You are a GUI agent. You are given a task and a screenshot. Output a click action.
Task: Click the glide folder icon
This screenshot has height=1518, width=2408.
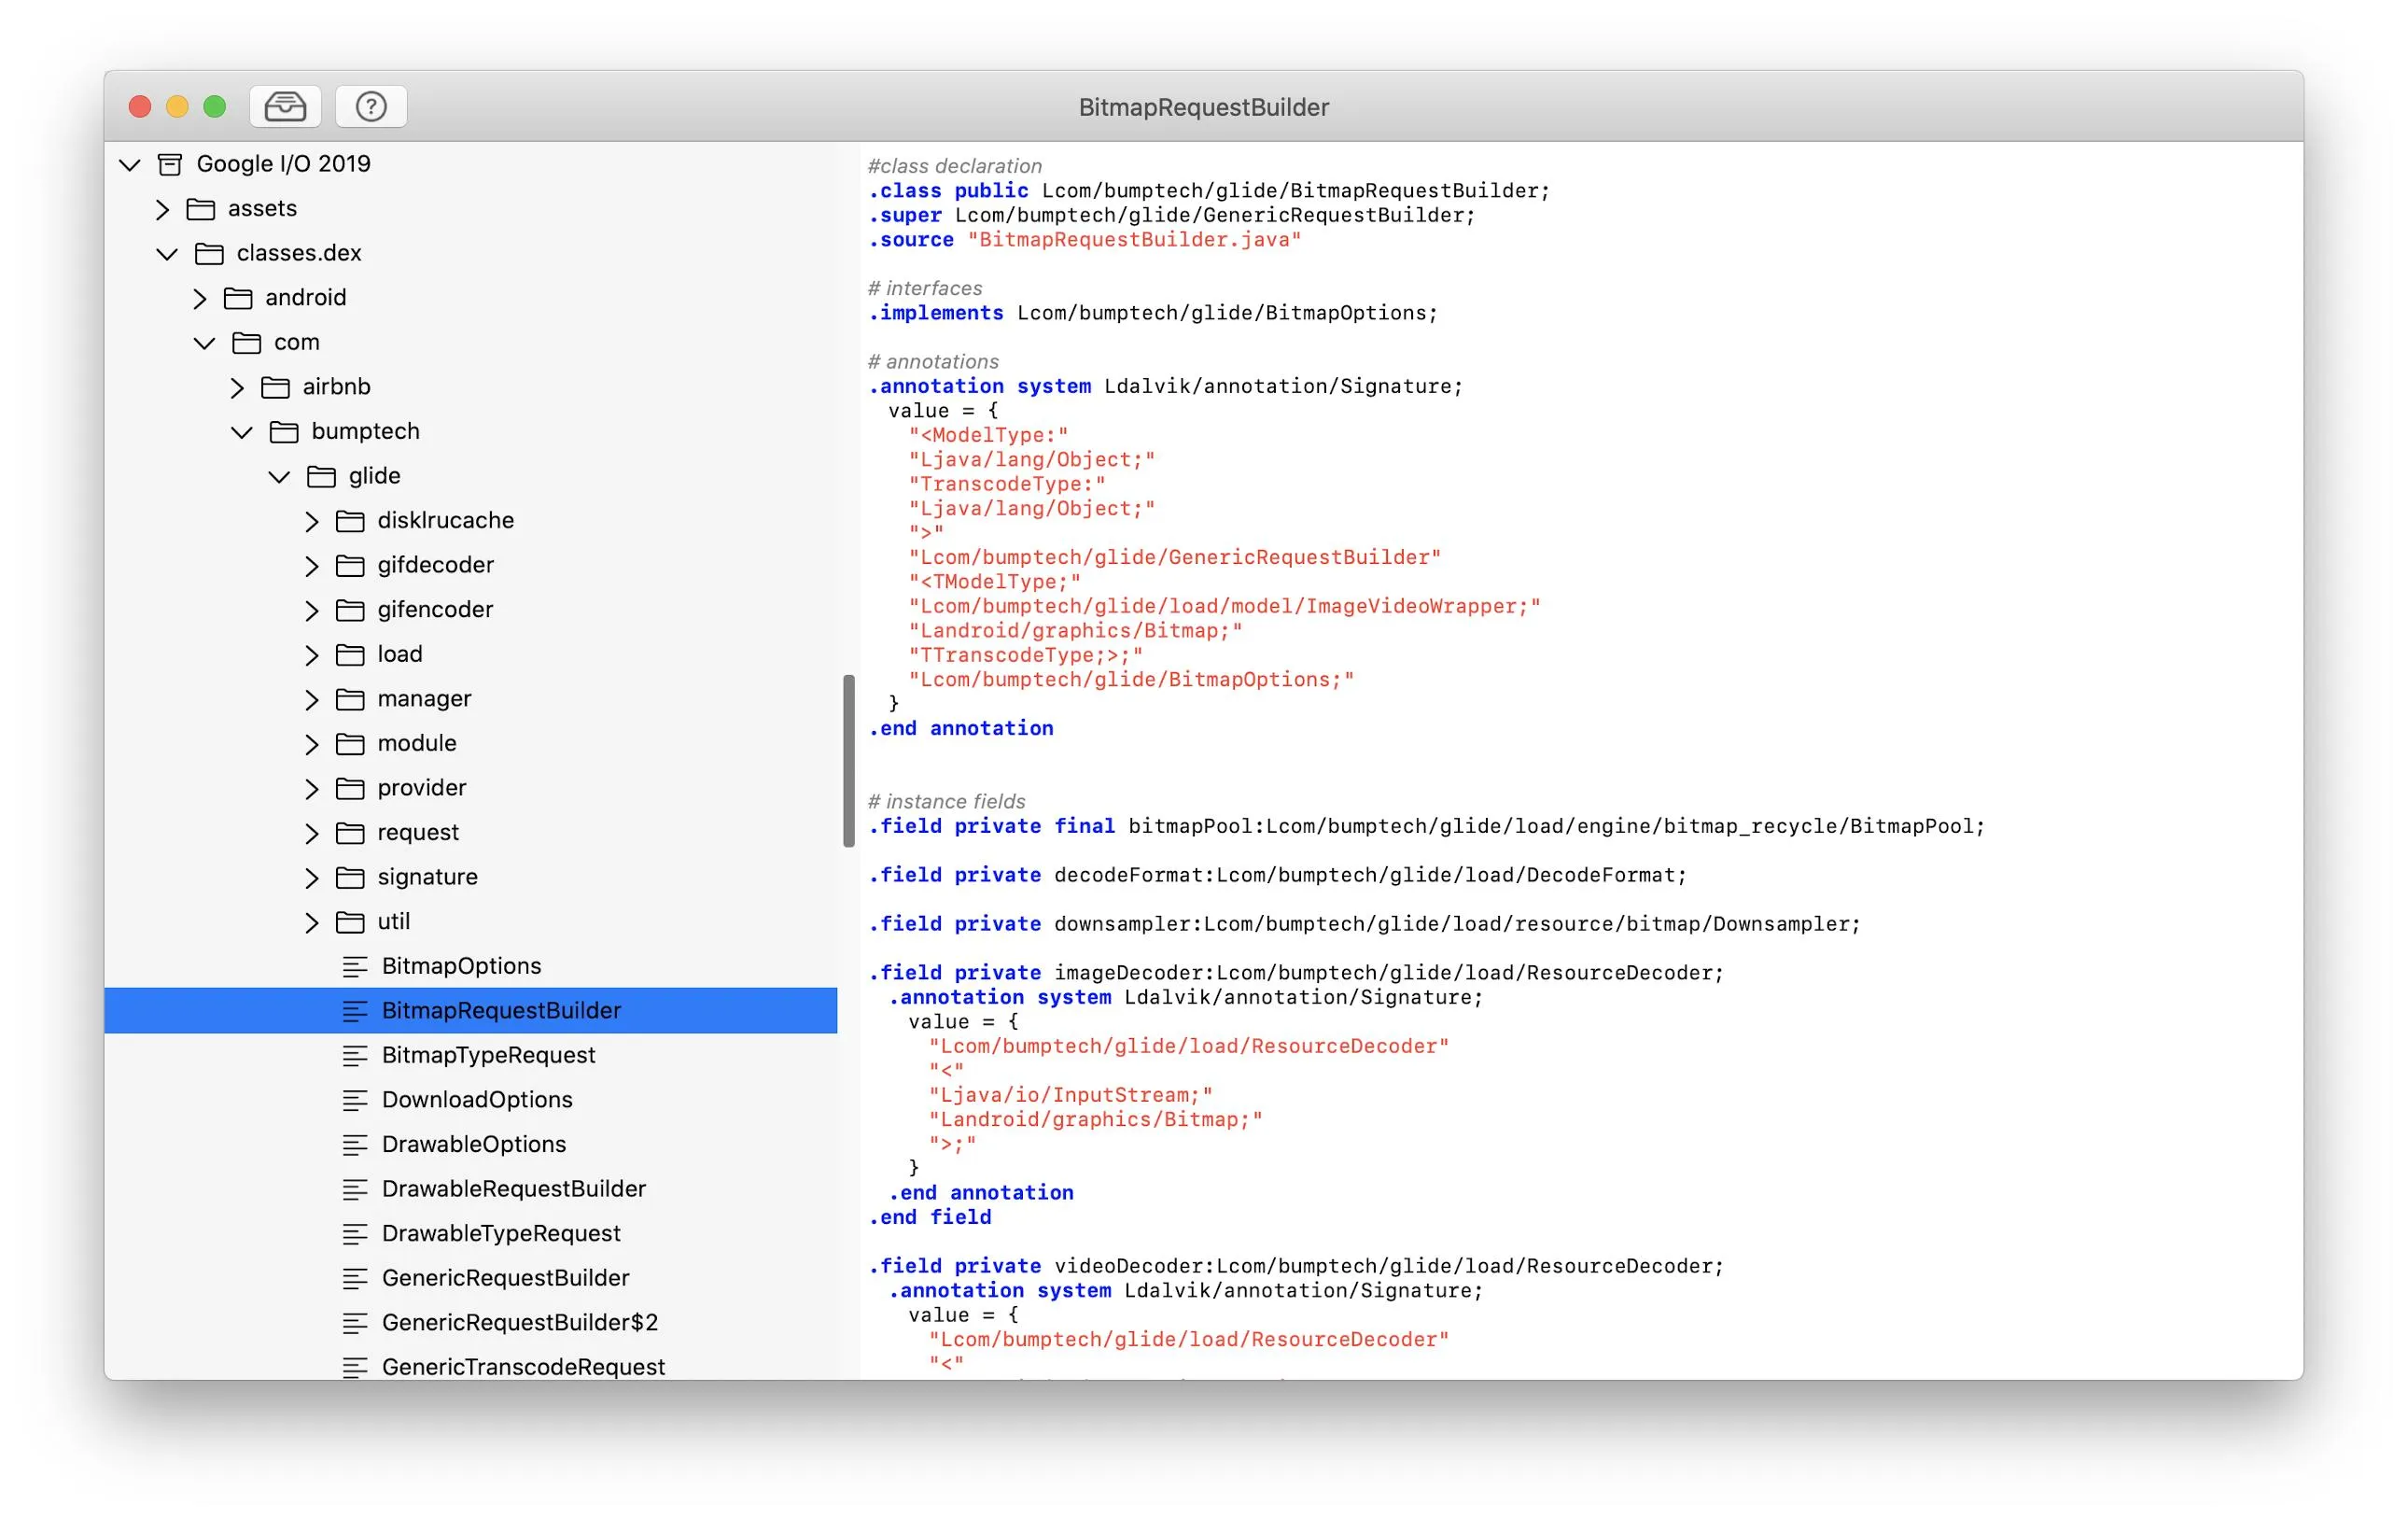[321, 476]
